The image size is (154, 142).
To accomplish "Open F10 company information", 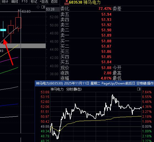I will 24,2.
